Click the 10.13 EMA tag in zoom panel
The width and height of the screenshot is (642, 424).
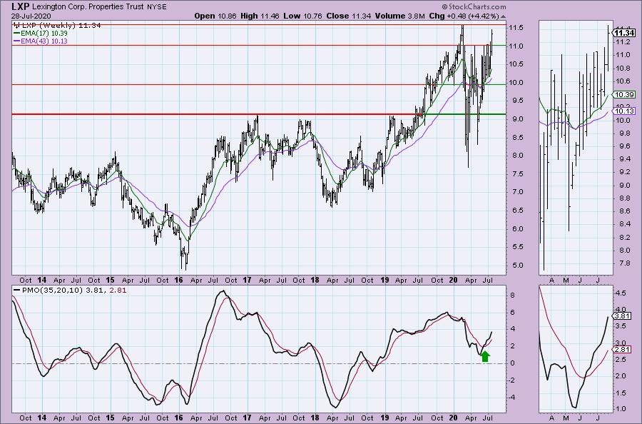point(625,111)
